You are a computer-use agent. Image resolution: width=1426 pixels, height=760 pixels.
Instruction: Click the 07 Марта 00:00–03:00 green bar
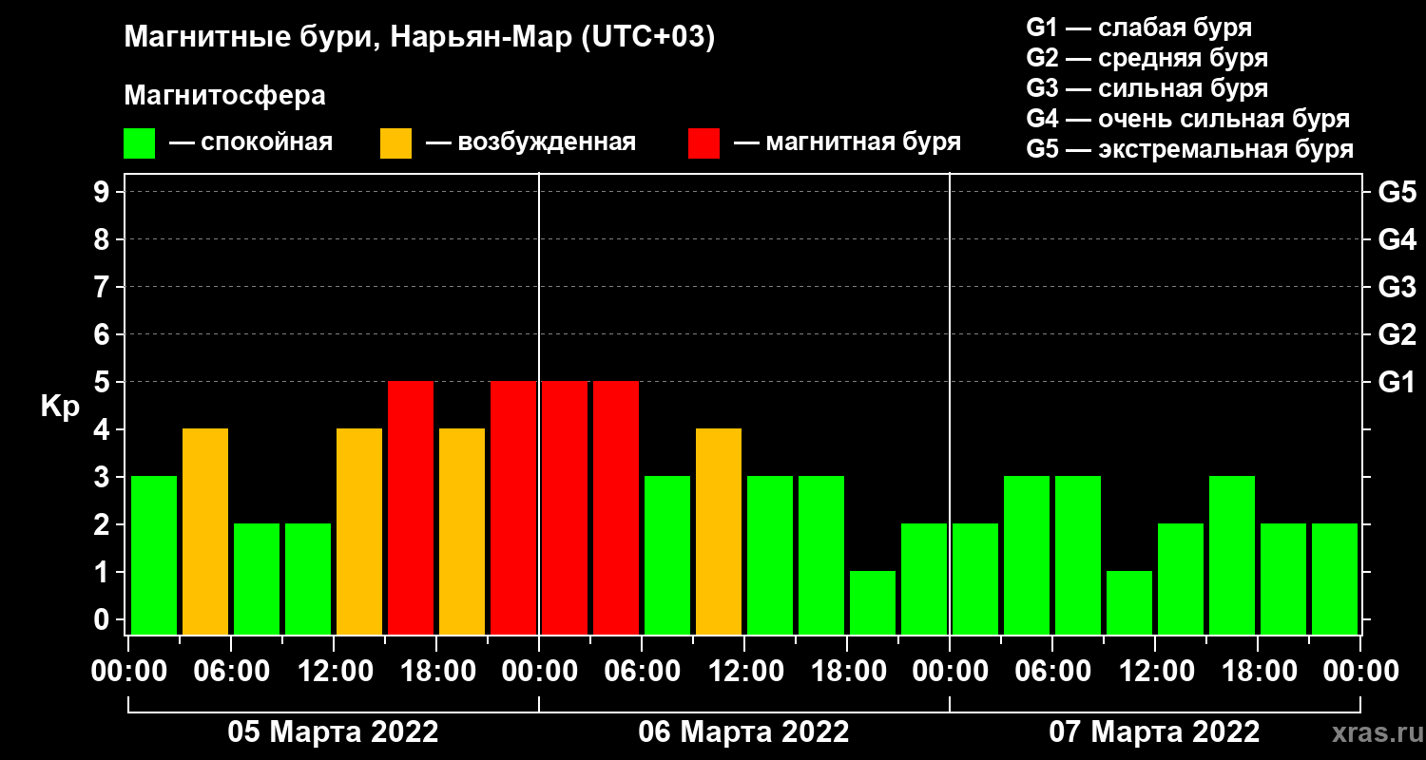(x=975, y=579)
